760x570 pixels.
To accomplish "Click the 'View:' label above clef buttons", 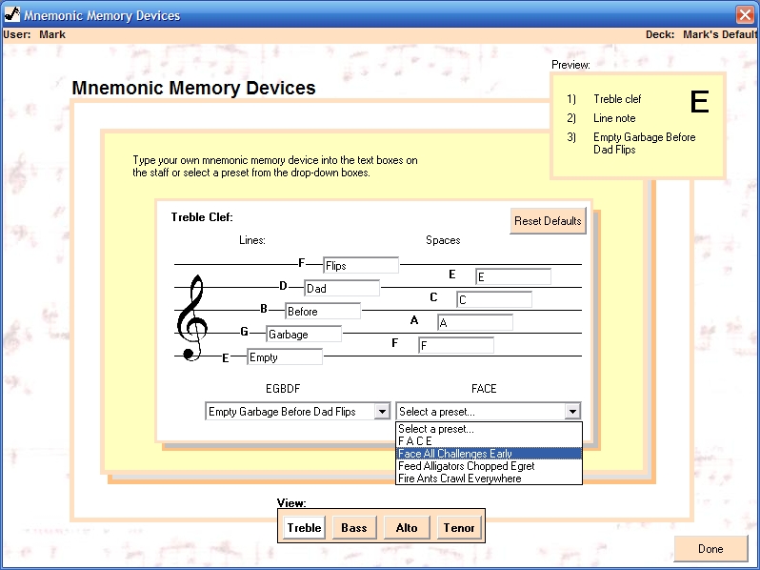I will [x=291, y=502].
